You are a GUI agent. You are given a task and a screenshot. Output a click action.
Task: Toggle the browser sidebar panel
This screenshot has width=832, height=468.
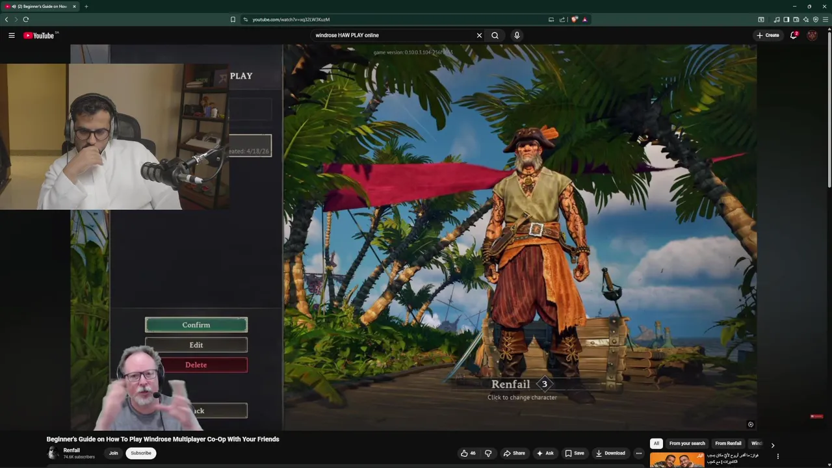[x=786, y=19]
